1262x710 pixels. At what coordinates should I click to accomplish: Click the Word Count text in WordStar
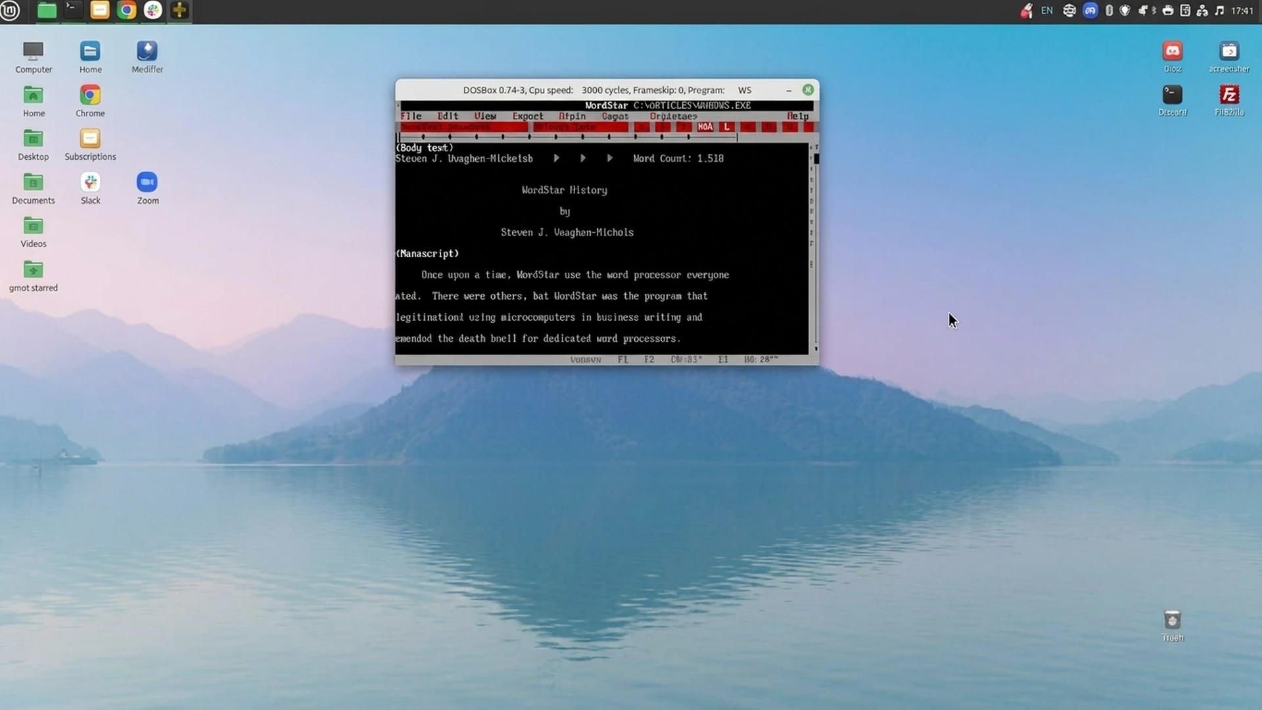(x=678, y=158)
